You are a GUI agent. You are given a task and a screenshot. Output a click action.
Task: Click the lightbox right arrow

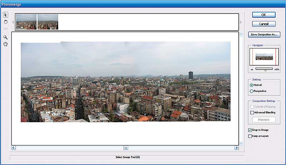241,22
